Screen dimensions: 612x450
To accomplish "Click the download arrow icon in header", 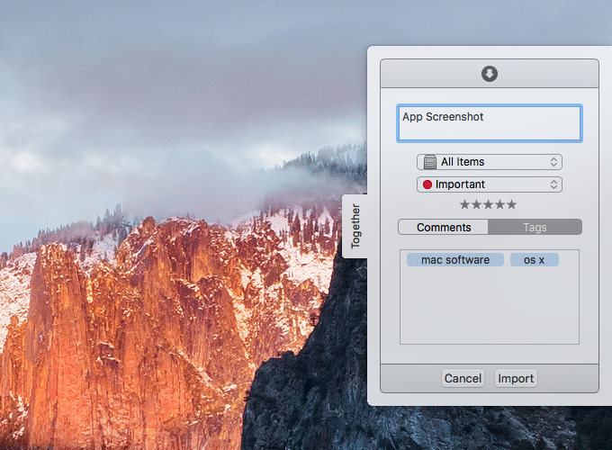I will point(489,74).
